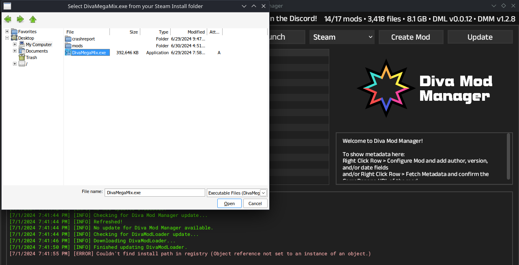The image size is (519, 265).
Task: Sort by the Size column header
Action: tap(125, 32)
